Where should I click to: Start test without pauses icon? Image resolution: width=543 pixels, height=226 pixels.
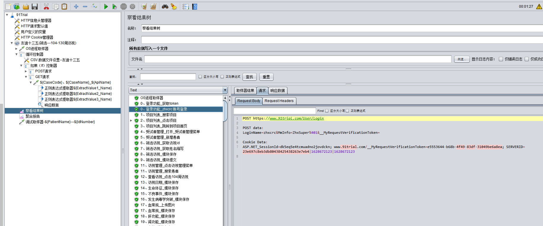[115, 7]
